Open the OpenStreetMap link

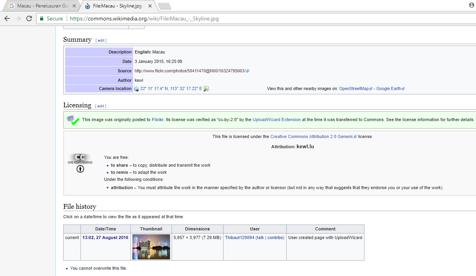(353, 89)
